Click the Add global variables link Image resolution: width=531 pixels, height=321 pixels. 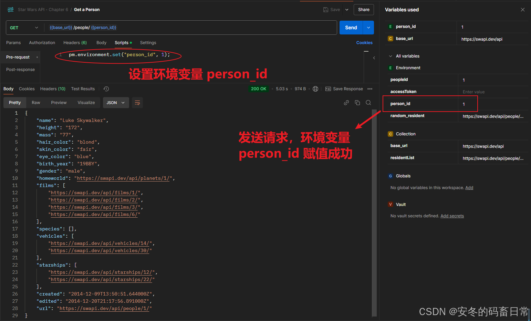[x=469, y=188]
